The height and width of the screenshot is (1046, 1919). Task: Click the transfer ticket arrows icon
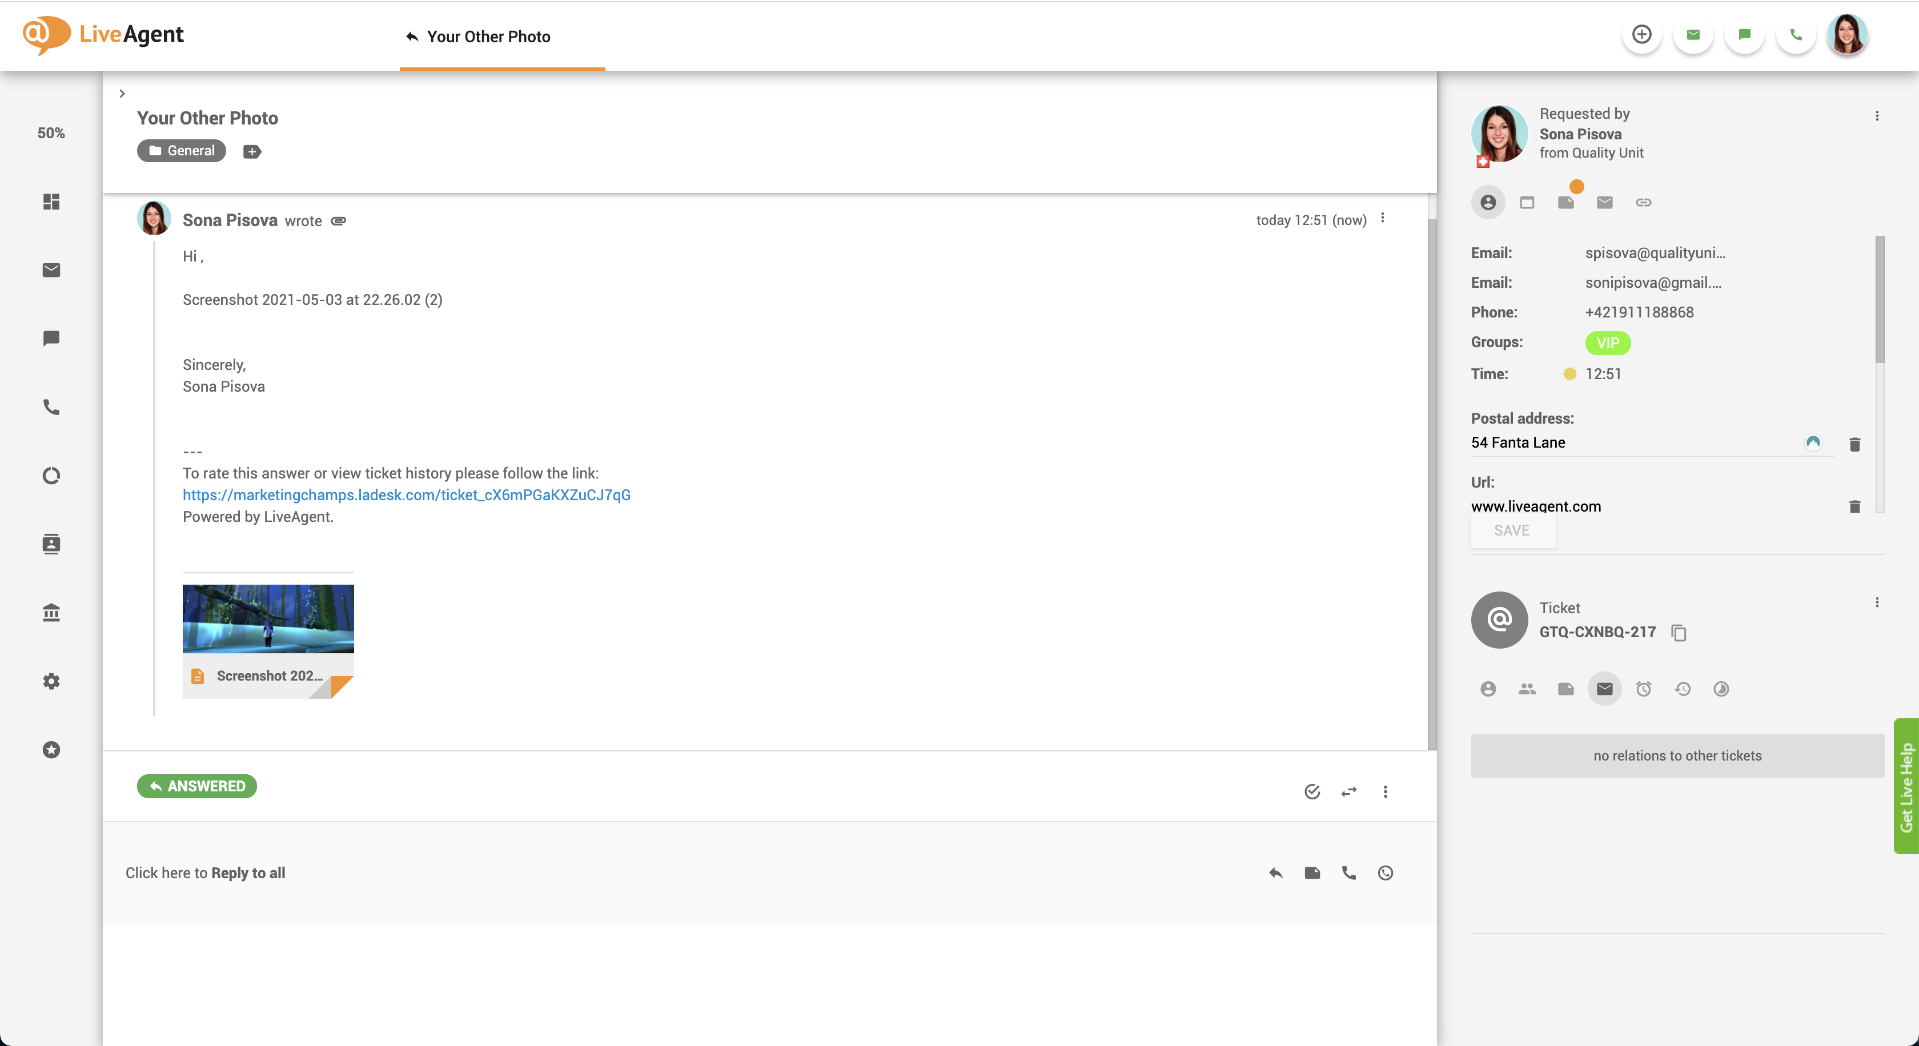pyautogui.click(x=1348, y=791)
